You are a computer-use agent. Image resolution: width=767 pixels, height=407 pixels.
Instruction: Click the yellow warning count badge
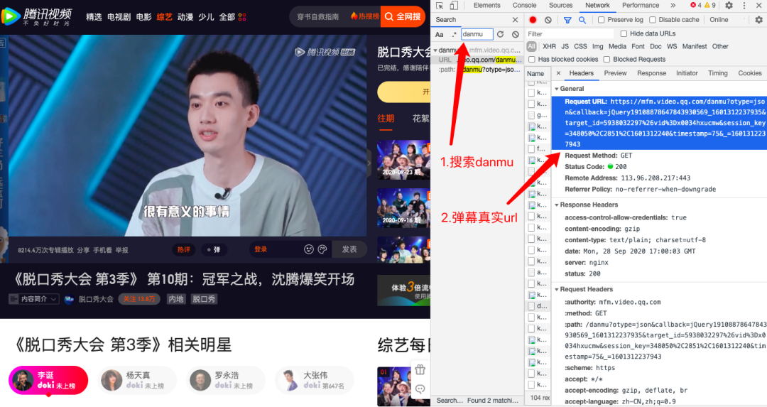click(709, 6)
